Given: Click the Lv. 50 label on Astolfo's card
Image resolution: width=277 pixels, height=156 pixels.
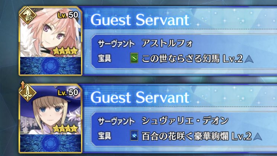Looking at the screenshot, I should coord(68,15).
